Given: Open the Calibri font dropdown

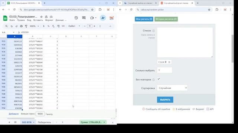Looking at the screenshot, I should (x=74, y=26).
